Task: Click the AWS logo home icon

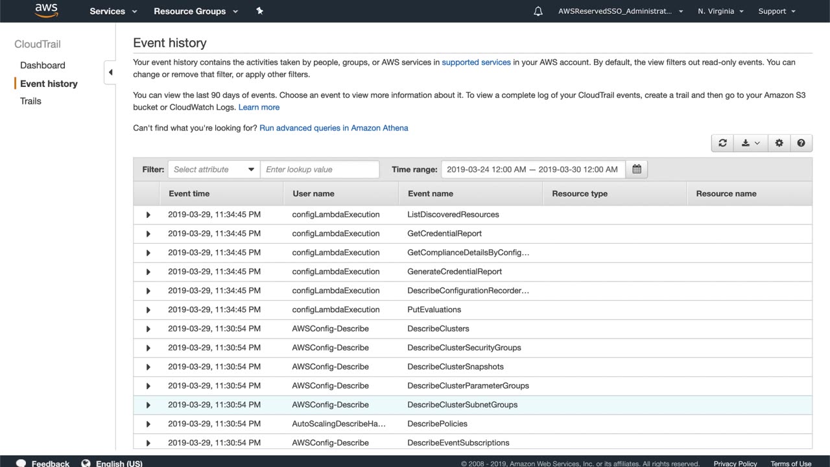Action: pos(46,11)
